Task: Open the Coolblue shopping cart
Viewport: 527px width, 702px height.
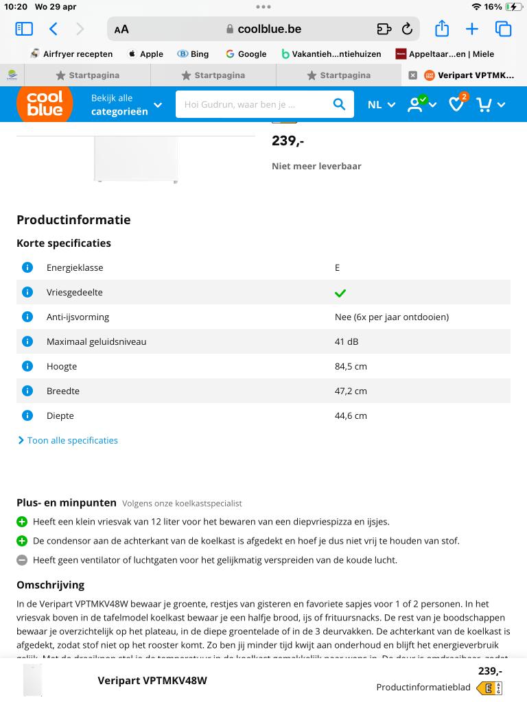Action: pos(486,104)
